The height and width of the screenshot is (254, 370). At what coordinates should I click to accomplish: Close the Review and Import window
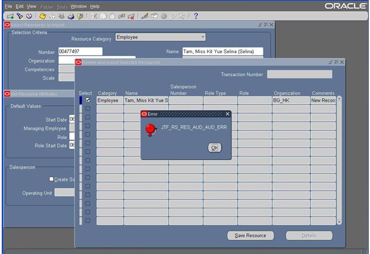pos(341,62)
